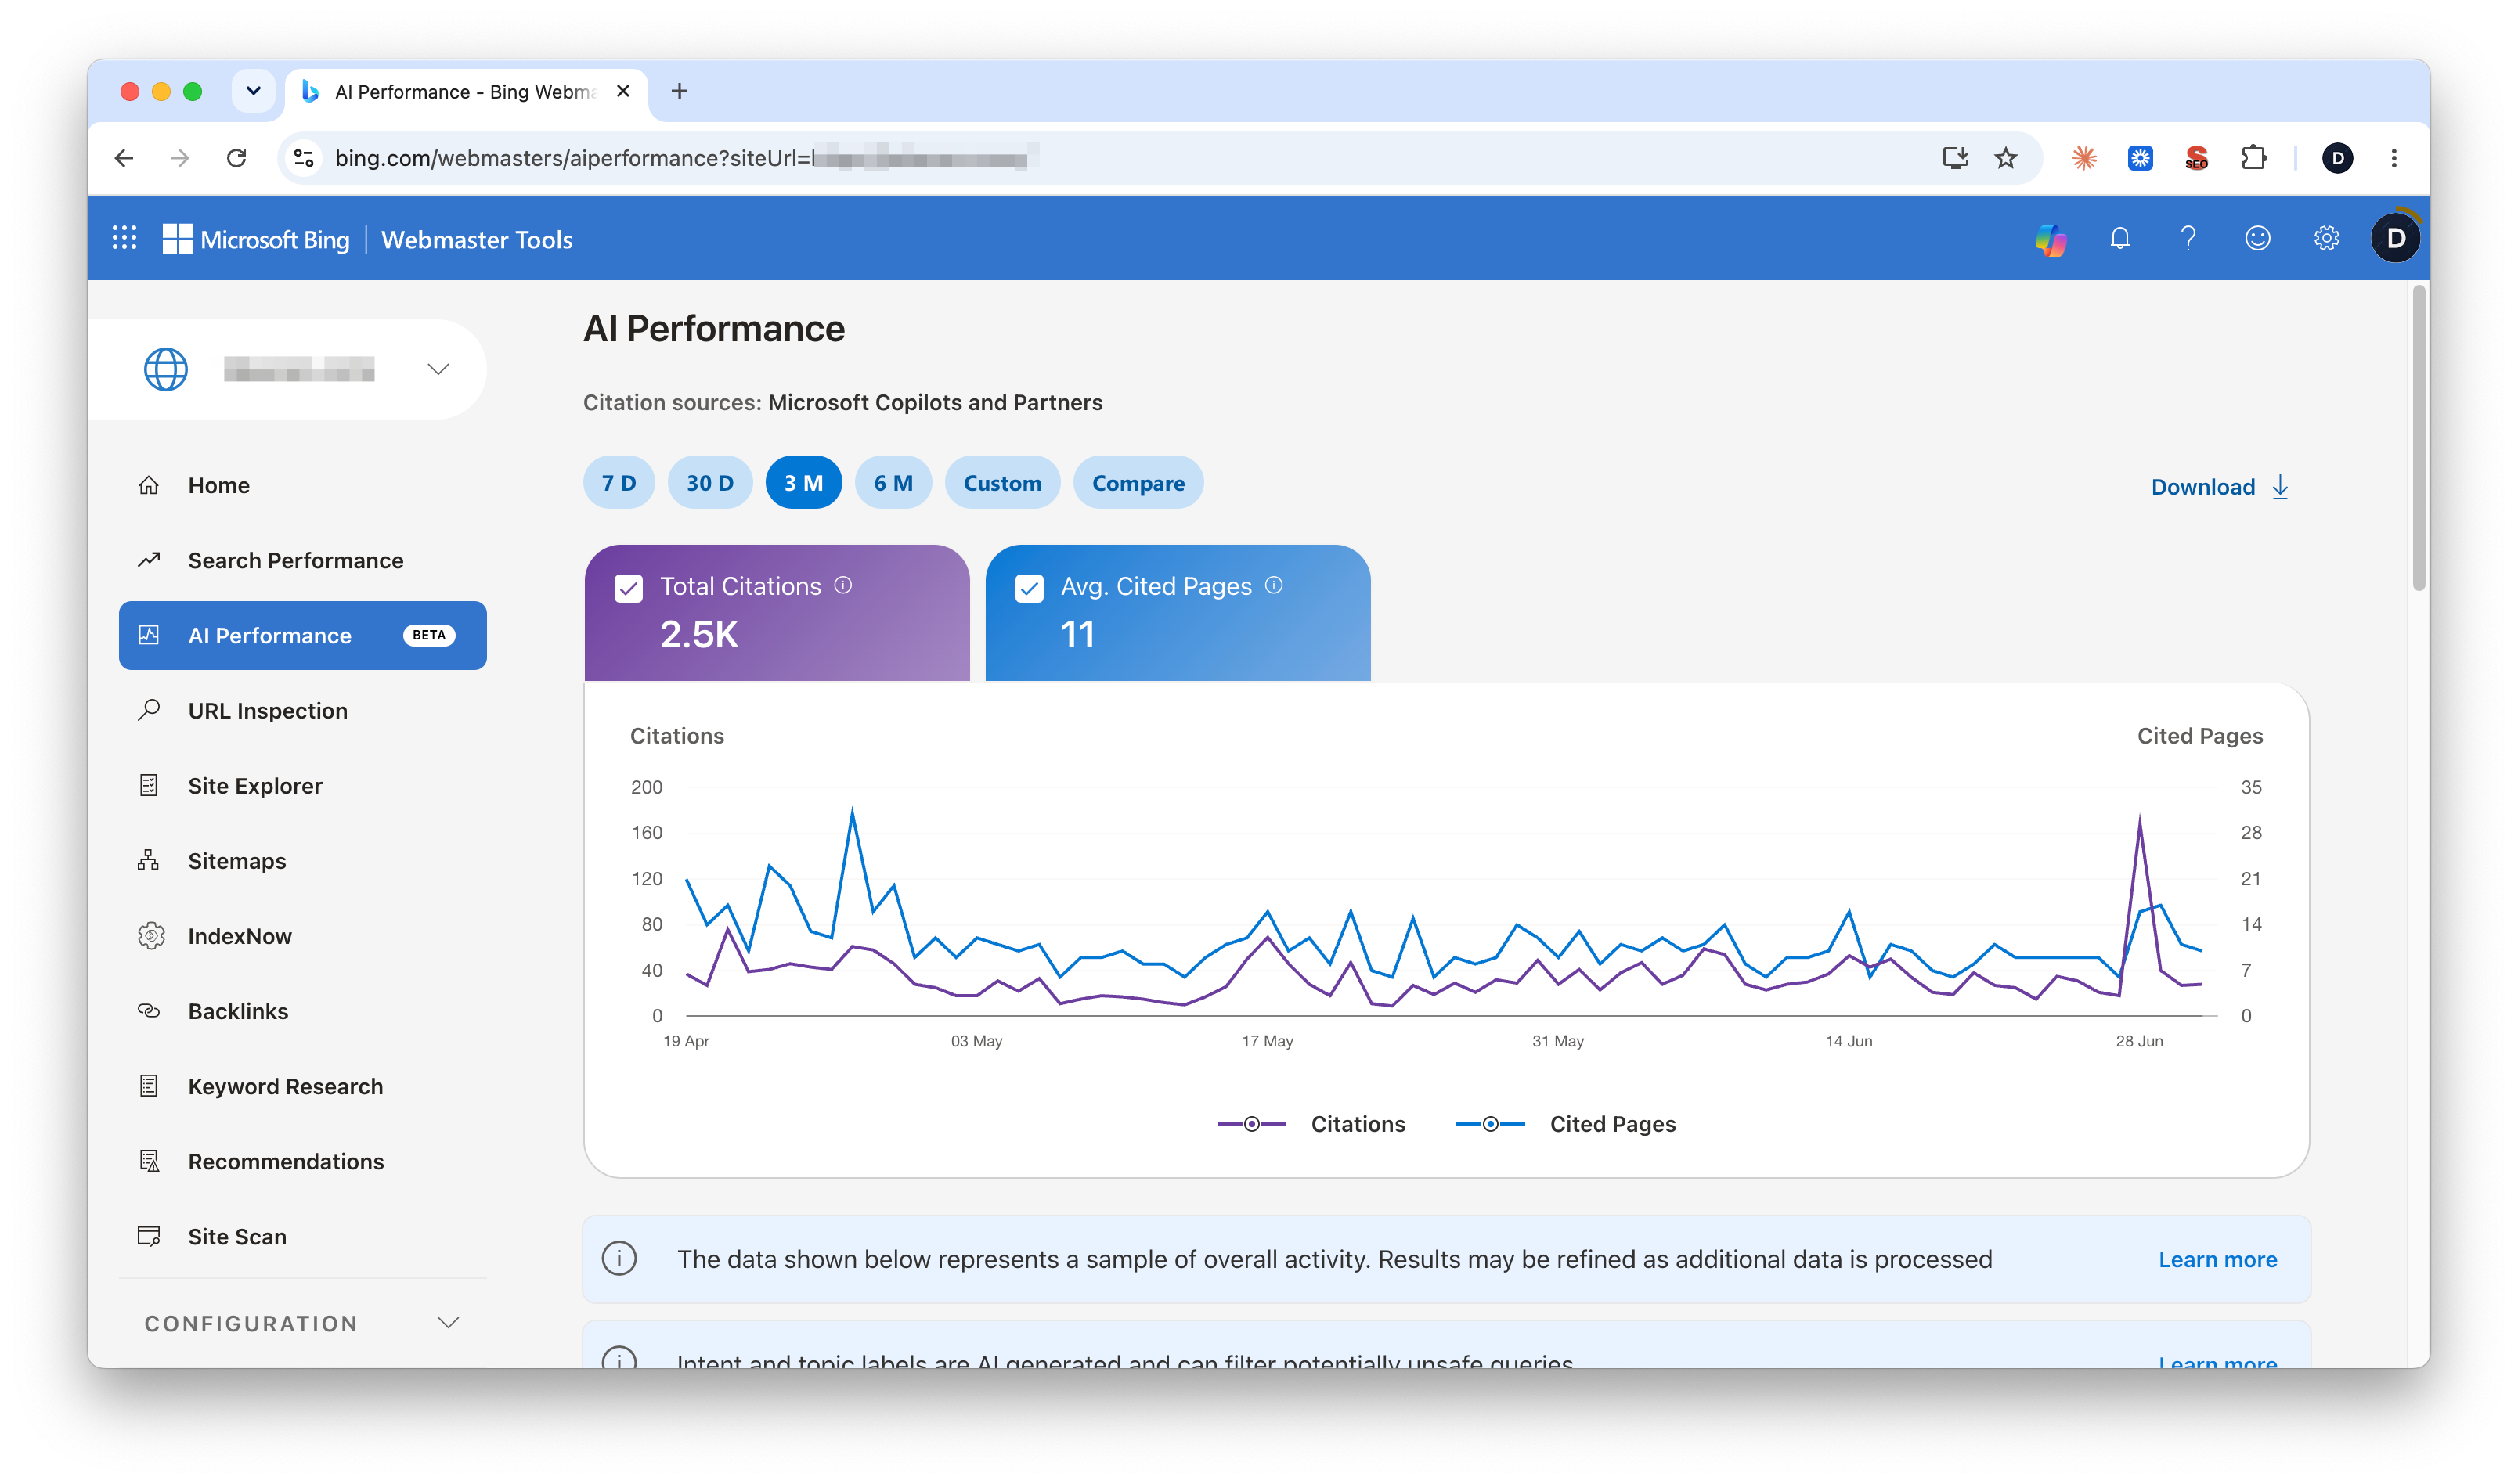Image resolution: width=2518 pixels, height=1484 pixels.
Task: Open Webmaster Tools settings gear
Action: (2326, 238)
